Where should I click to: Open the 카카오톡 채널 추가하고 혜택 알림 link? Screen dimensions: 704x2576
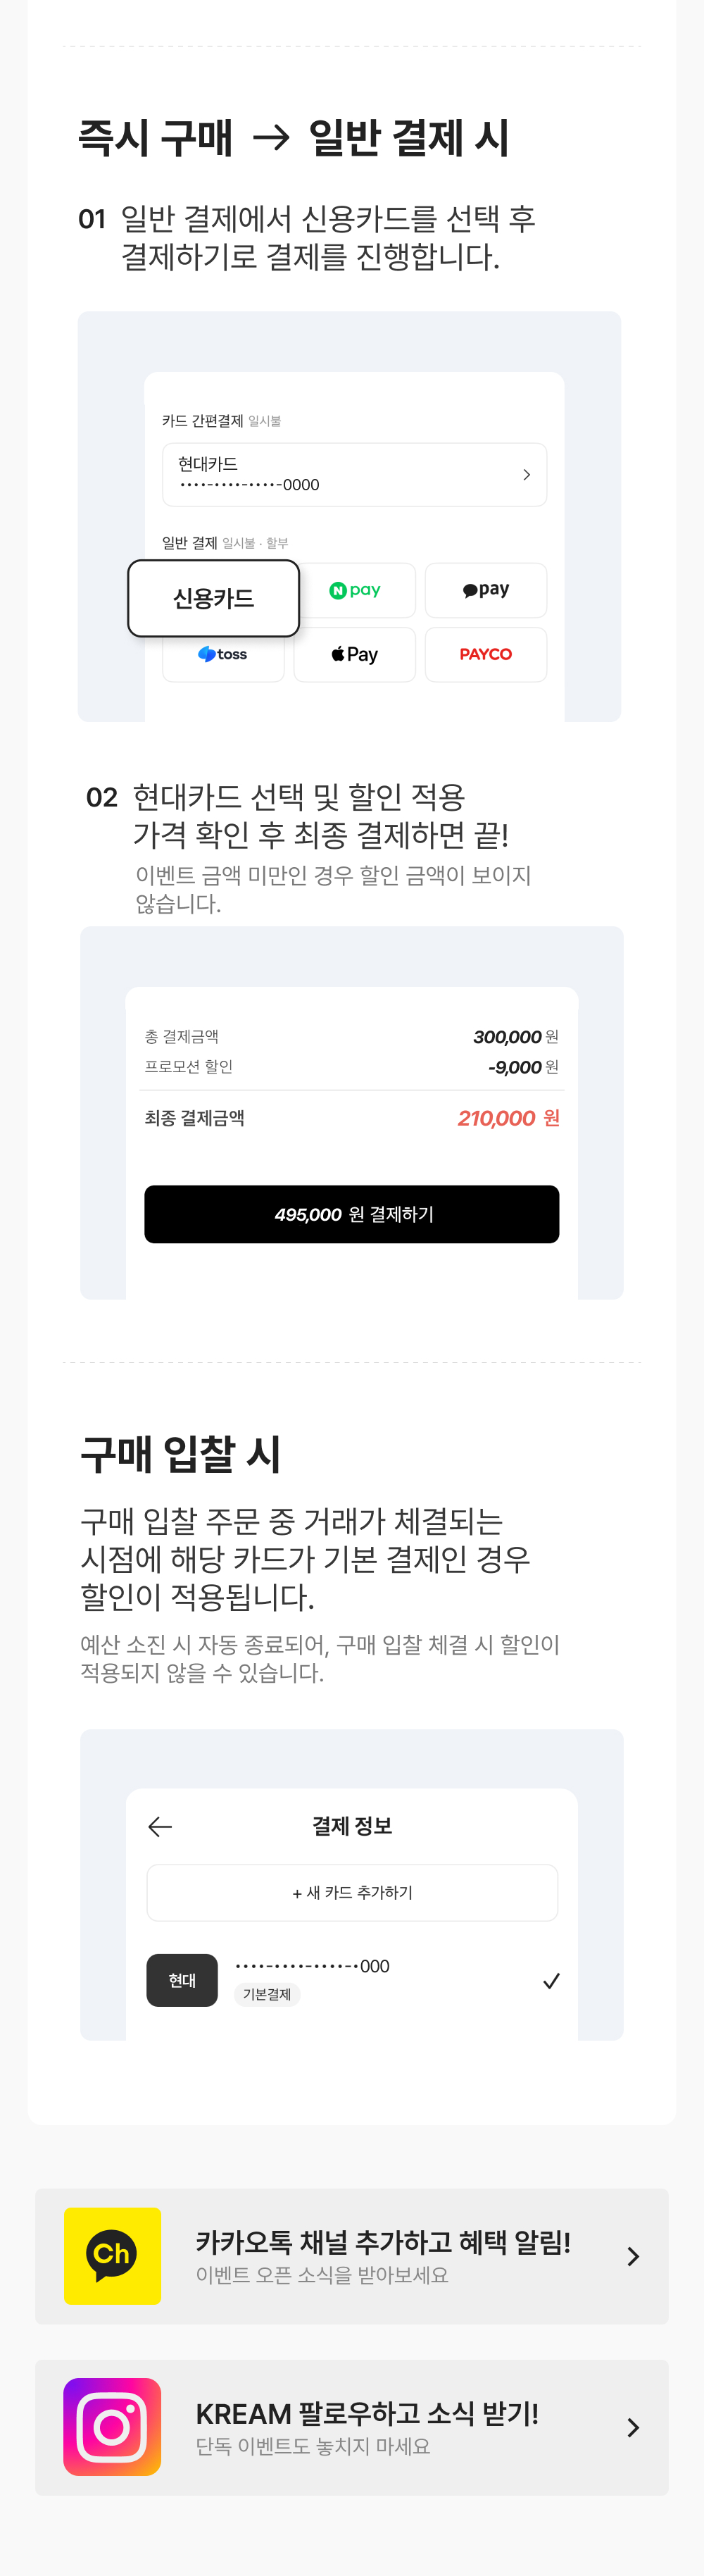383,2243
